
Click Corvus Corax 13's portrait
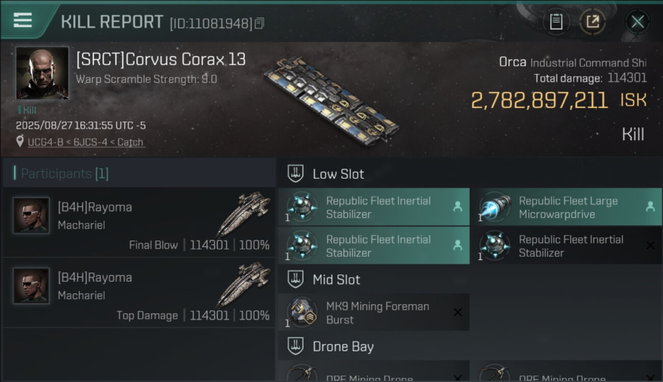click(42, 73)
